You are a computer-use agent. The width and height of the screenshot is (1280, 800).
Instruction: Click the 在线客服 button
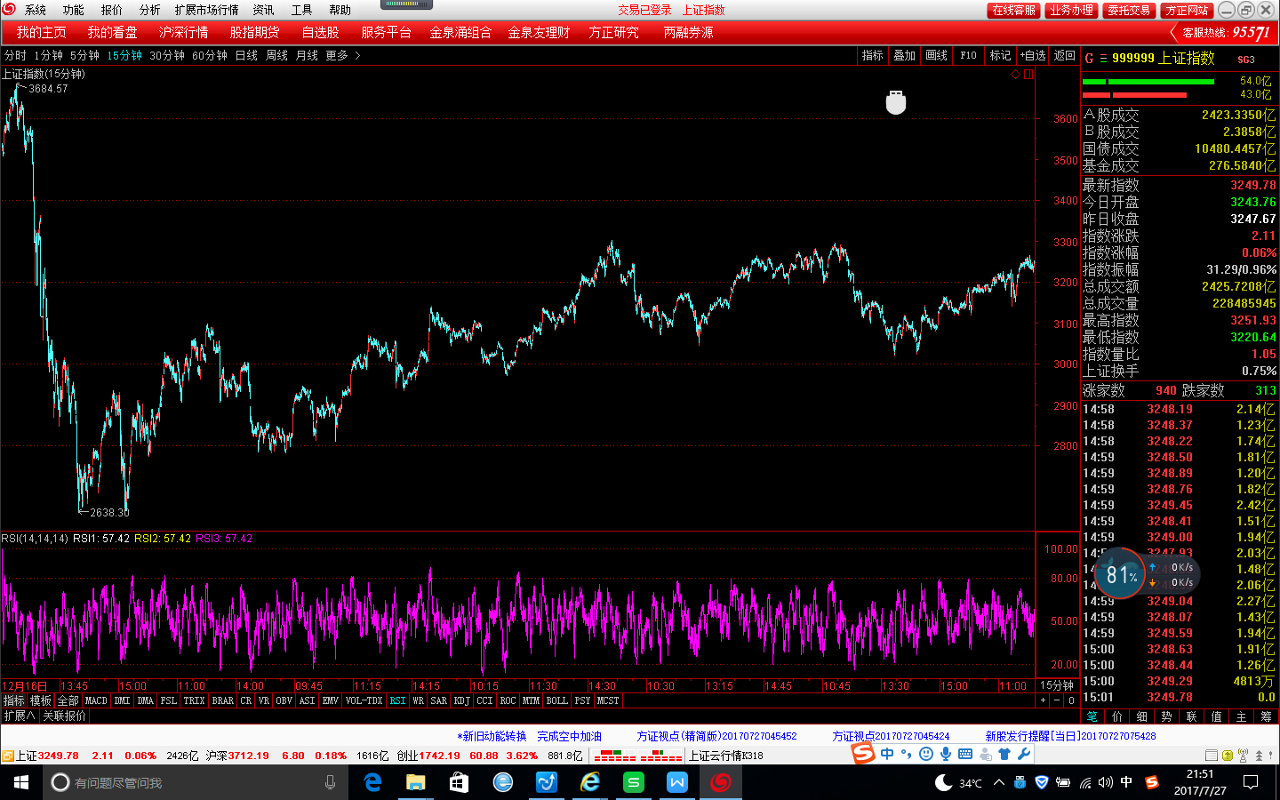click(x=1013, y=10)
